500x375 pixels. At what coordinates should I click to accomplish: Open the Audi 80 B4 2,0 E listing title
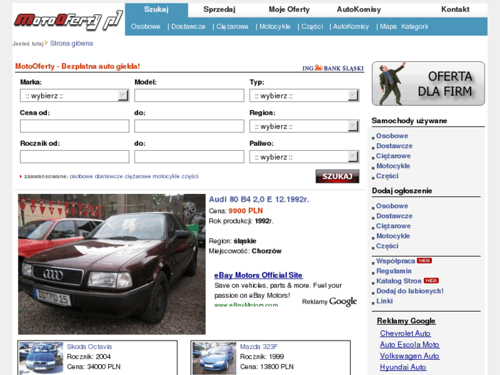[259, 200]
